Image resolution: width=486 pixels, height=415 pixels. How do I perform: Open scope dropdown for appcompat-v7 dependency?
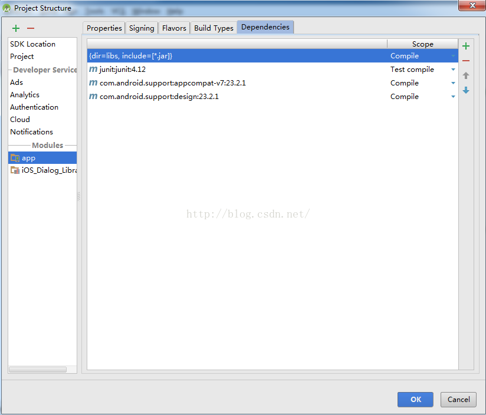453,83
